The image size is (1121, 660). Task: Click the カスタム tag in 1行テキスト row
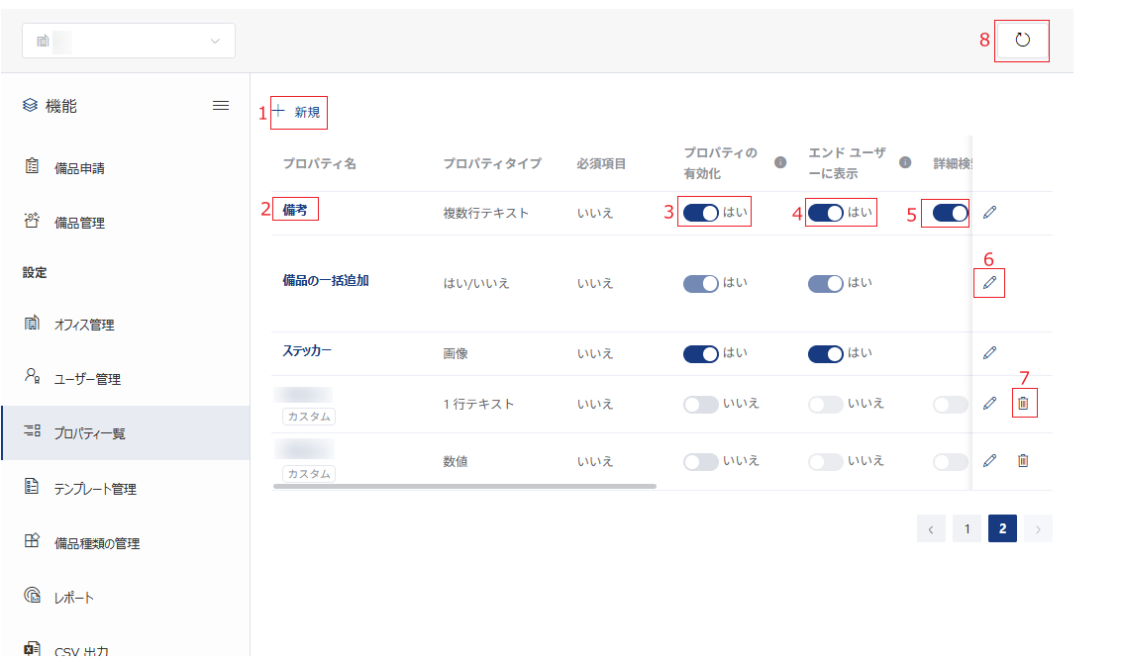309,417
